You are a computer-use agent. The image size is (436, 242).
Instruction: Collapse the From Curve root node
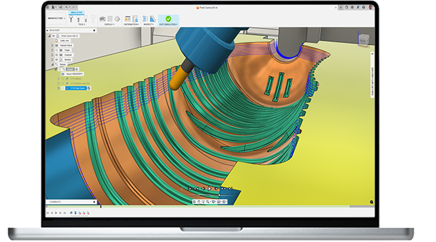(x=49, y=36)
